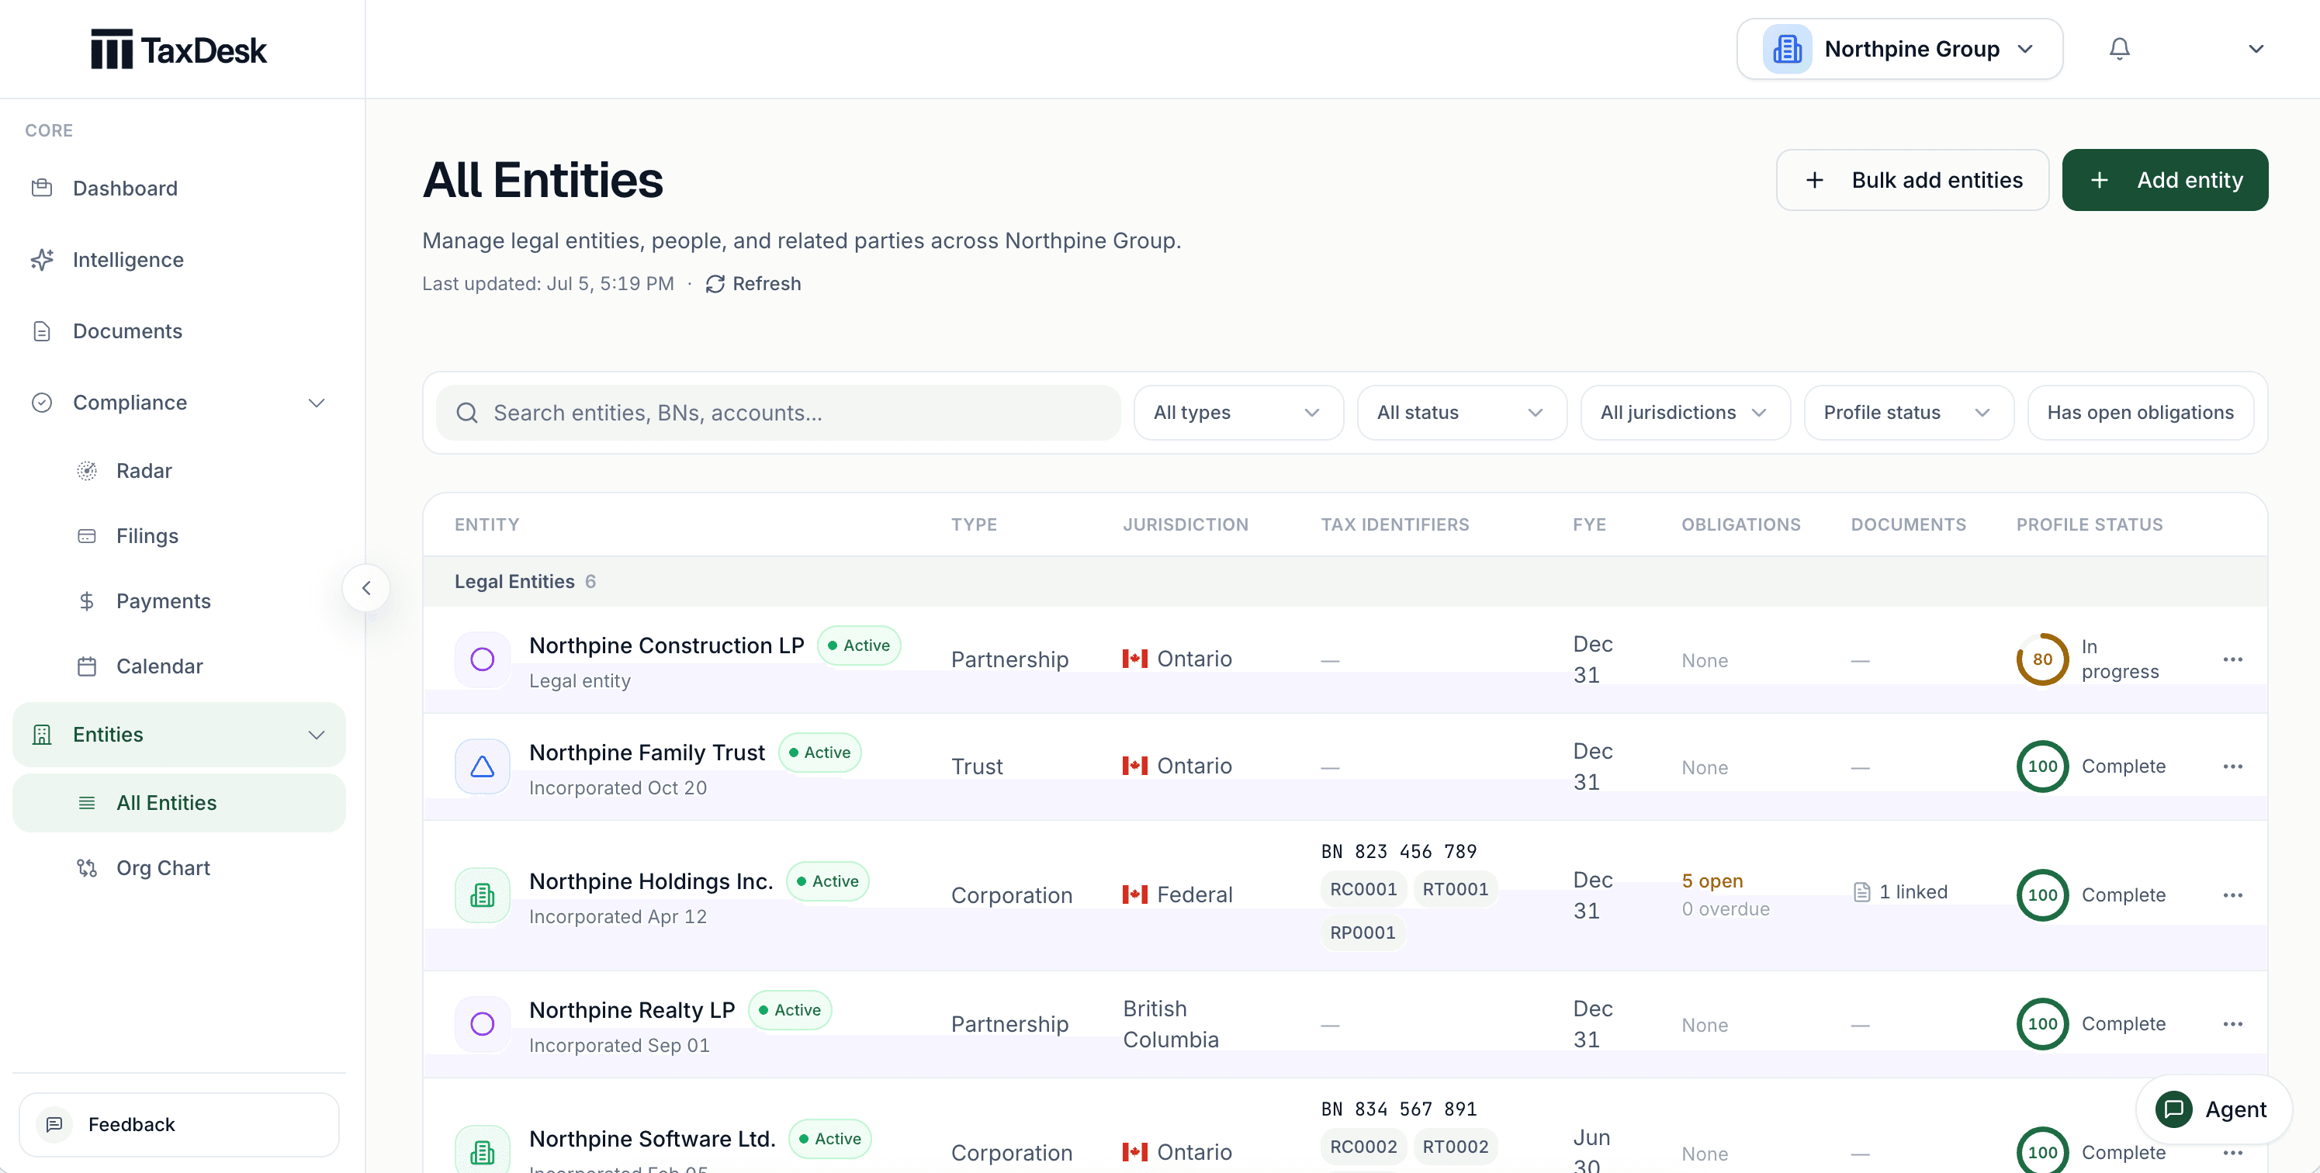Viewport: 2320px width, 1173px height.
Task: Click the All Entities list icon
Action: [86, 803]
